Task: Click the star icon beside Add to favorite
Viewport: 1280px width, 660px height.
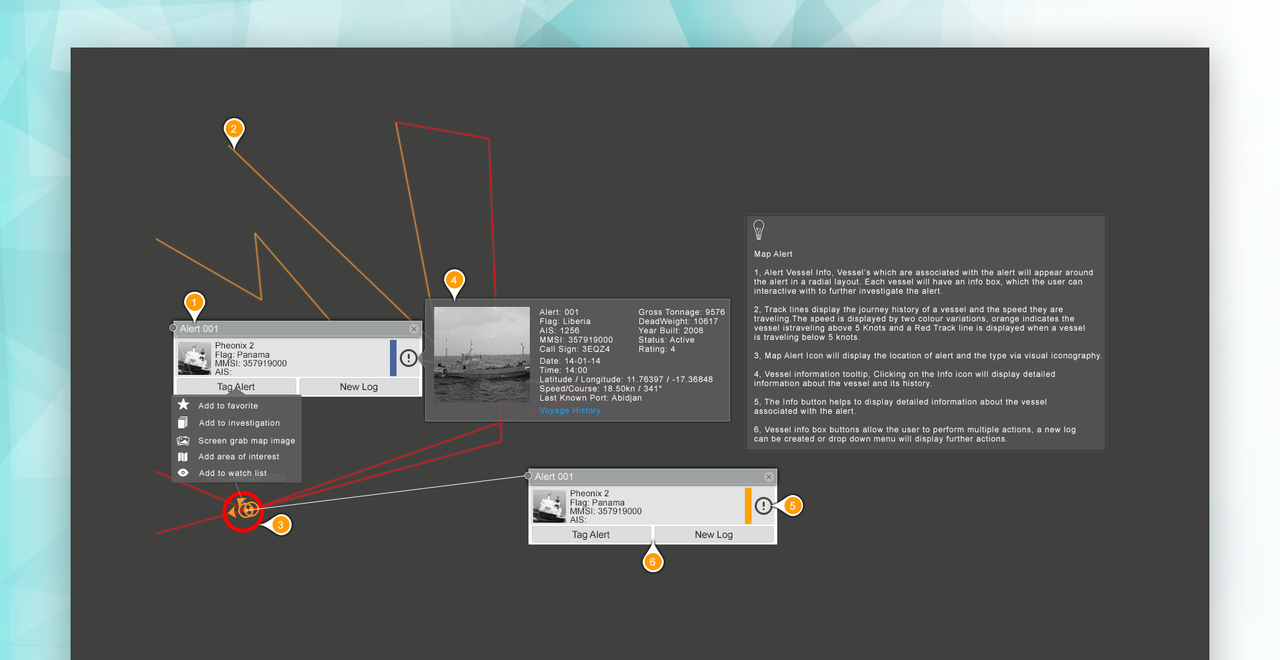Action: [x=183, y=405]
